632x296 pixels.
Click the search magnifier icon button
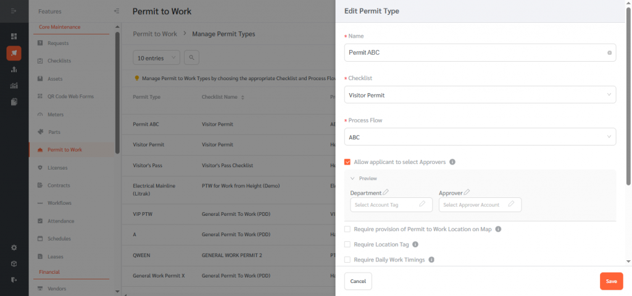(192, 57)
